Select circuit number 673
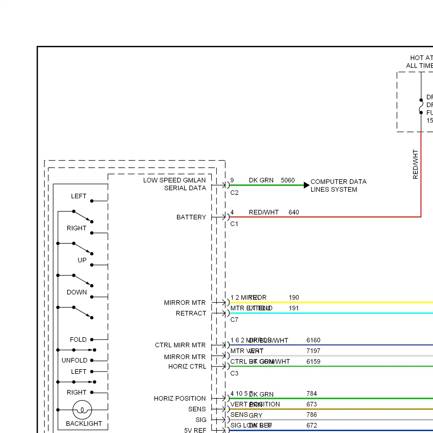The height and width of the screenshot is (433, 433). (312, 404)
